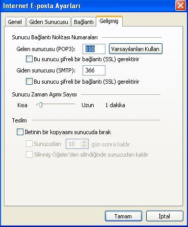Enable SSL checkbox under POP3 server
This screenshot has height=227, width=188.
29,59
